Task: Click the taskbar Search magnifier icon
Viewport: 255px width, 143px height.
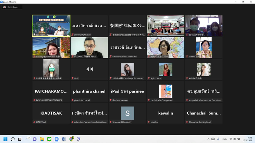Action: pyautogui.click(x=13, y=139)
